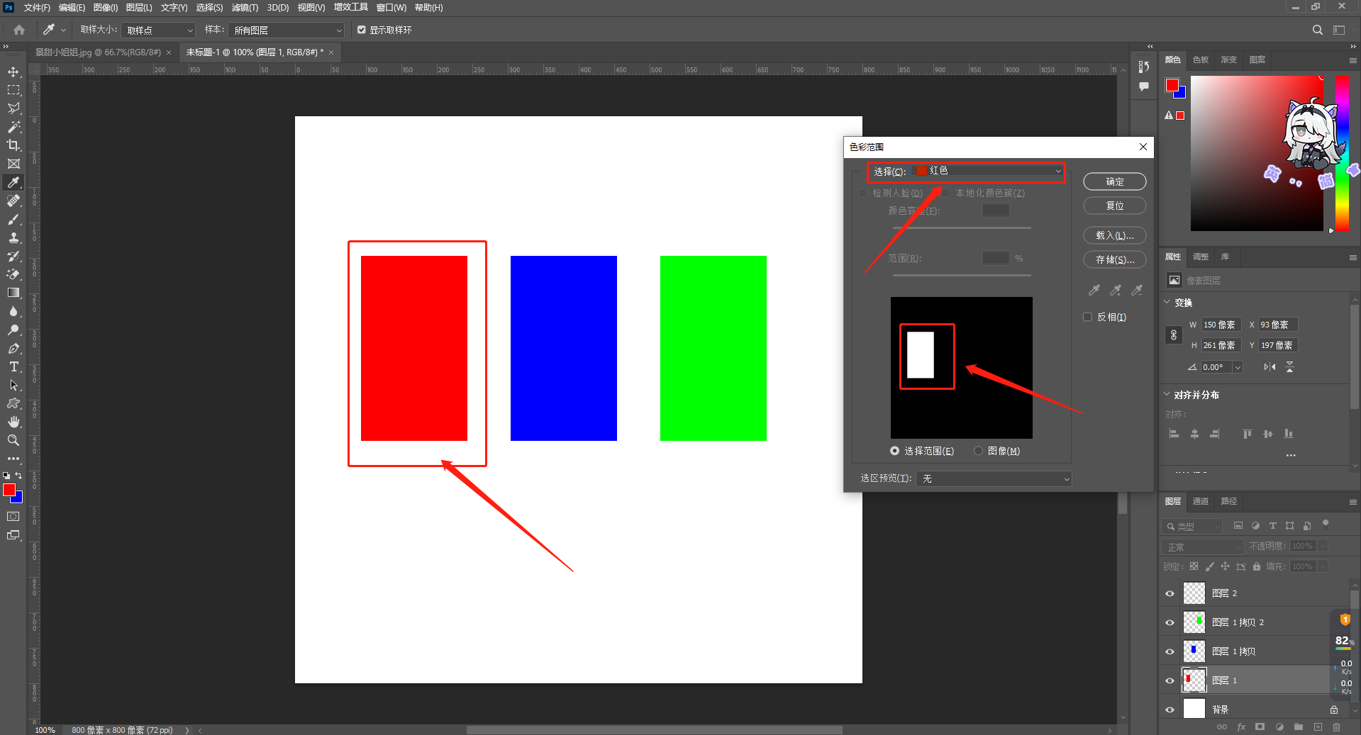Click the 载入 button

[1115, 235]
